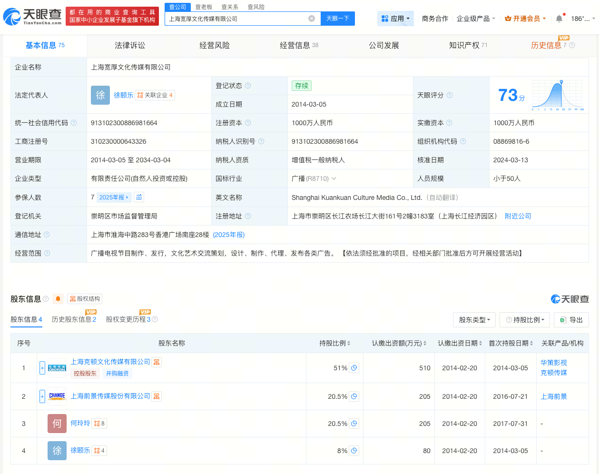Open pie chart icon for 8% holding
Viewport: 599px width, 474px height.
click(354, 451)
